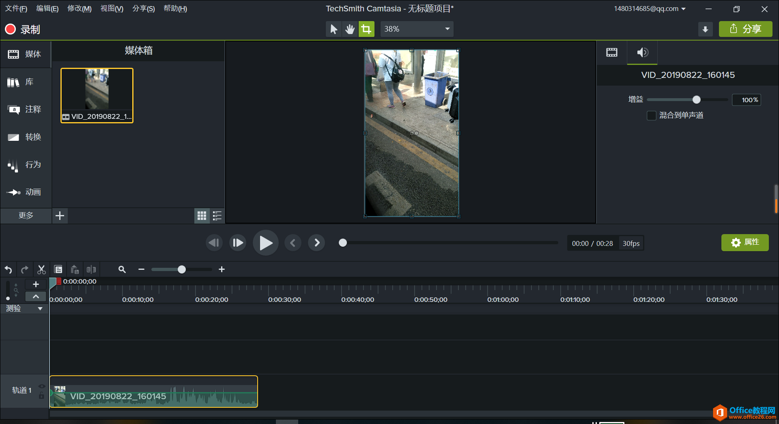Expand the 测验 quiz dropdown
Viewport: 779px width, 424px height.
40,309
